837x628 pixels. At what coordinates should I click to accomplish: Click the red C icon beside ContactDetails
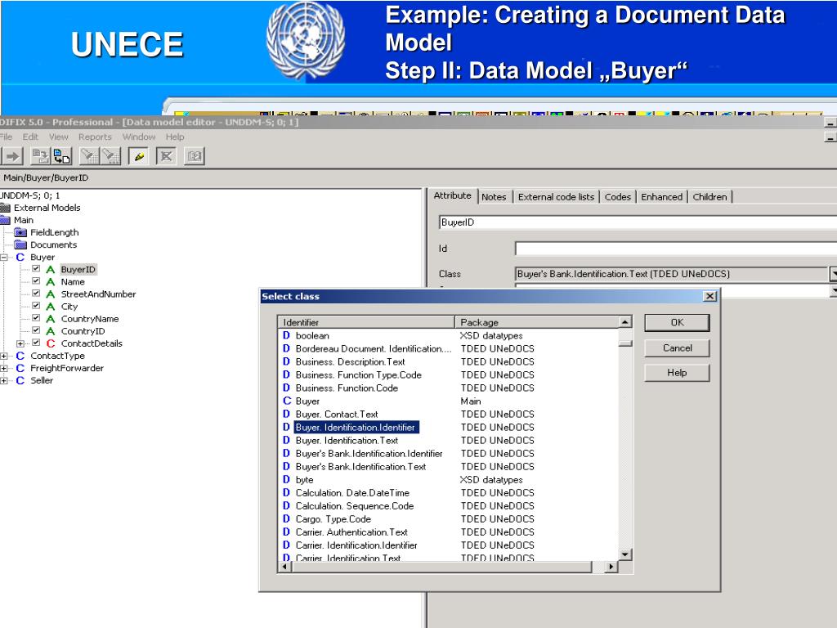[50, 343]
